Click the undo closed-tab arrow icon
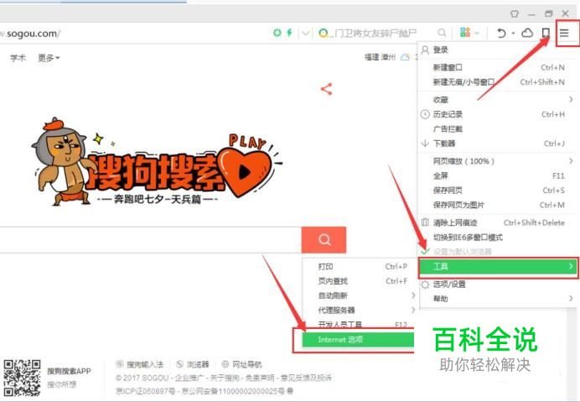Viewport: 580px width, 402px height. pos(501,34)
